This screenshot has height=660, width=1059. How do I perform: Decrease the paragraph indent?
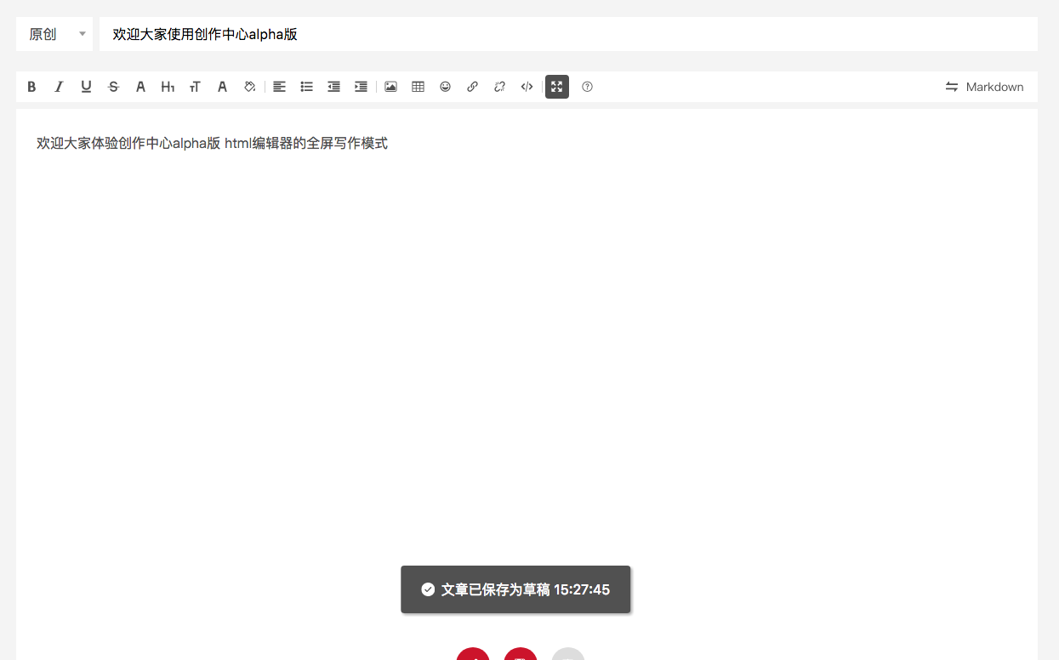(x=333, y=87)
